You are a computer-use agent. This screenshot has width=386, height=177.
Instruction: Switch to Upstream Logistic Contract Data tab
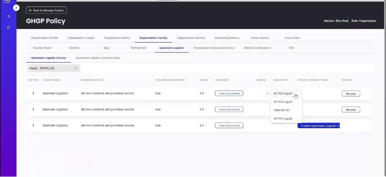[x=98, y=58]
